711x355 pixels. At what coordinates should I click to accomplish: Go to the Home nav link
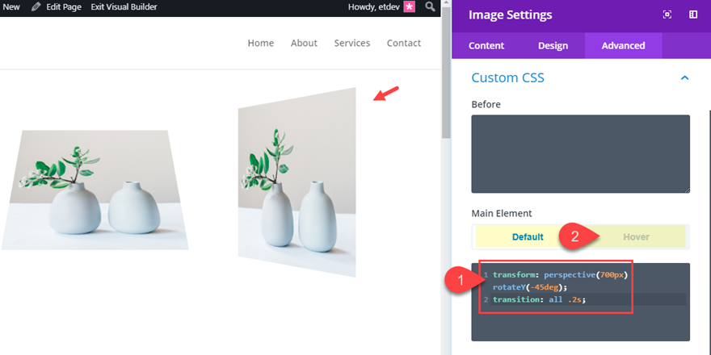click(x=260, y=43)
